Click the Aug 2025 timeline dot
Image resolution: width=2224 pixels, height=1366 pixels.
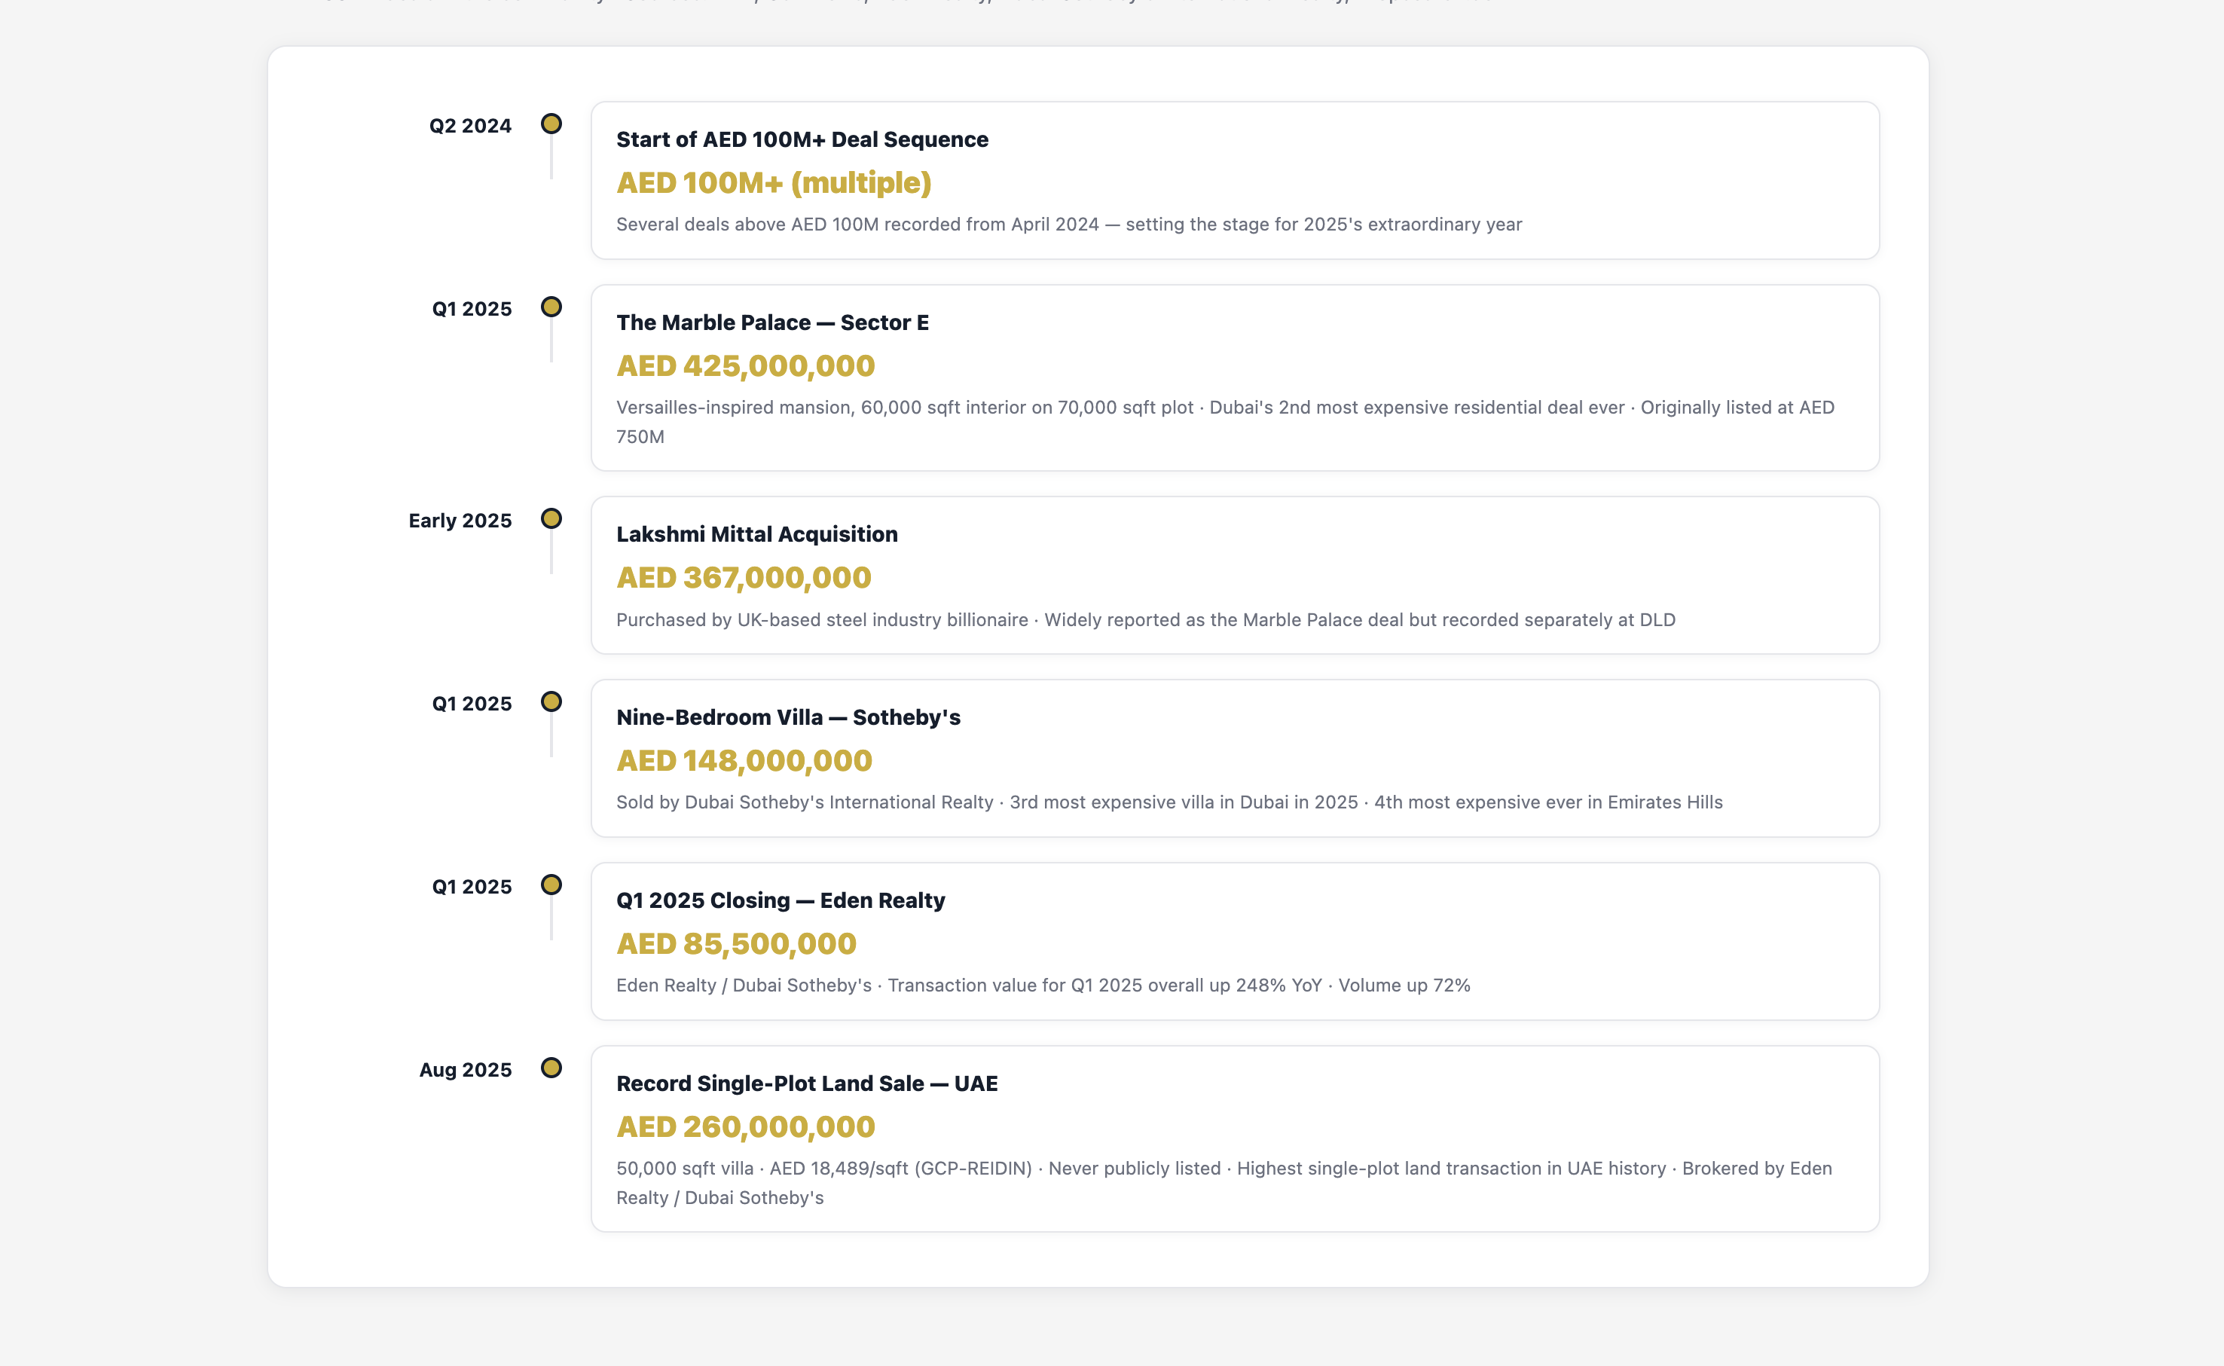(x=551, y=1068)
